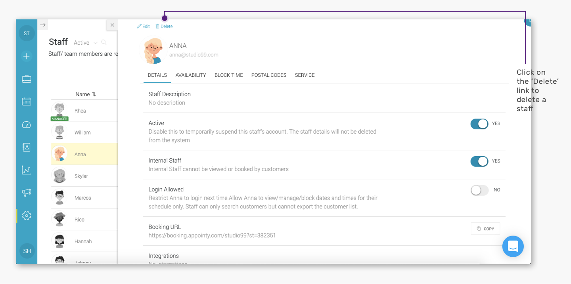Copy the Booking URL
Screen dimensions: 571x284
pyautogui.click(x=485, y=229)
